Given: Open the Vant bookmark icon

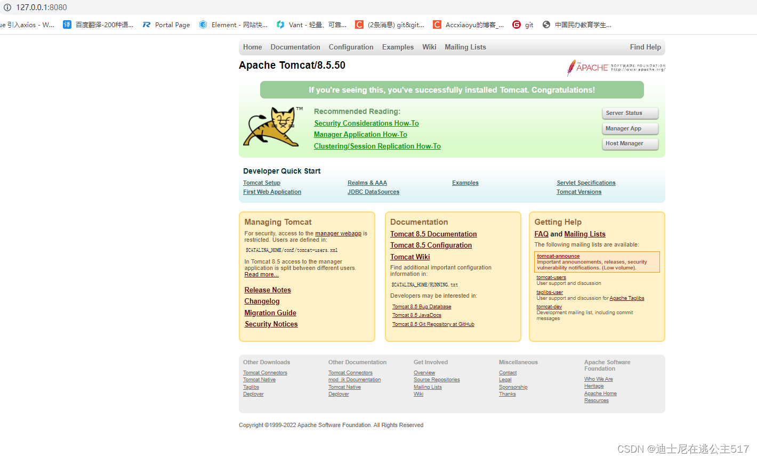Looking at the screenshot, I should click(280, 24).
